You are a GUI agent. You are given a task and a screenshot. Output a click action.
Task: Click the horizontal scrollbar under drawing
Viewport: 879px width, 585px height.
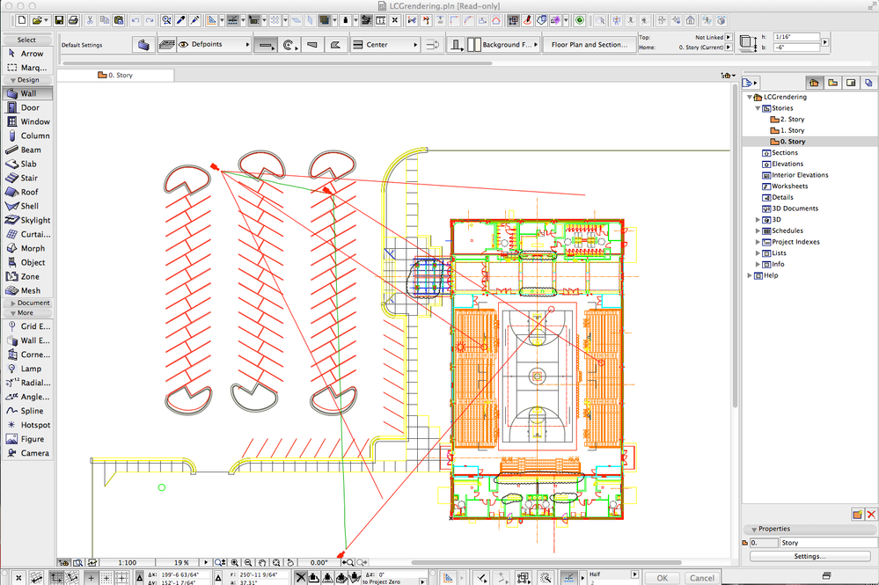(546, 562)
